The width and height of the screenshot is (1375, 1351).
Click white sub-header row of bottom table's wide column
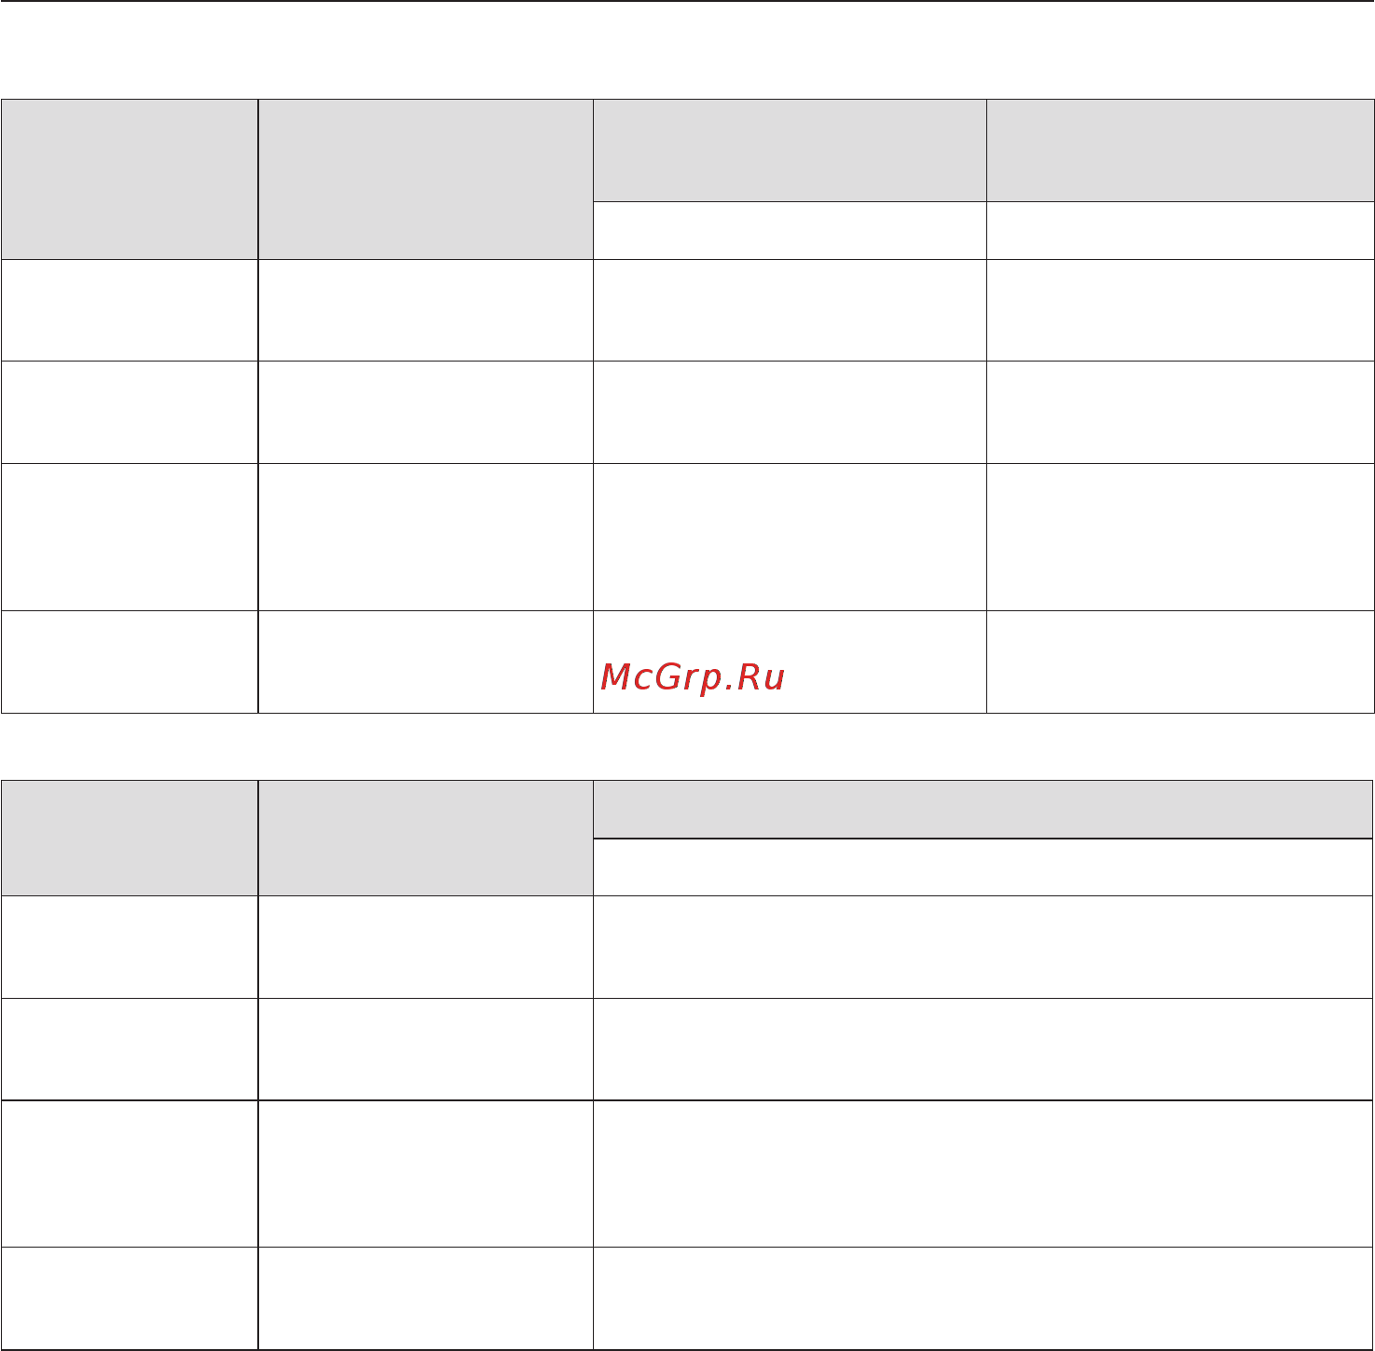tap(983, 867)
